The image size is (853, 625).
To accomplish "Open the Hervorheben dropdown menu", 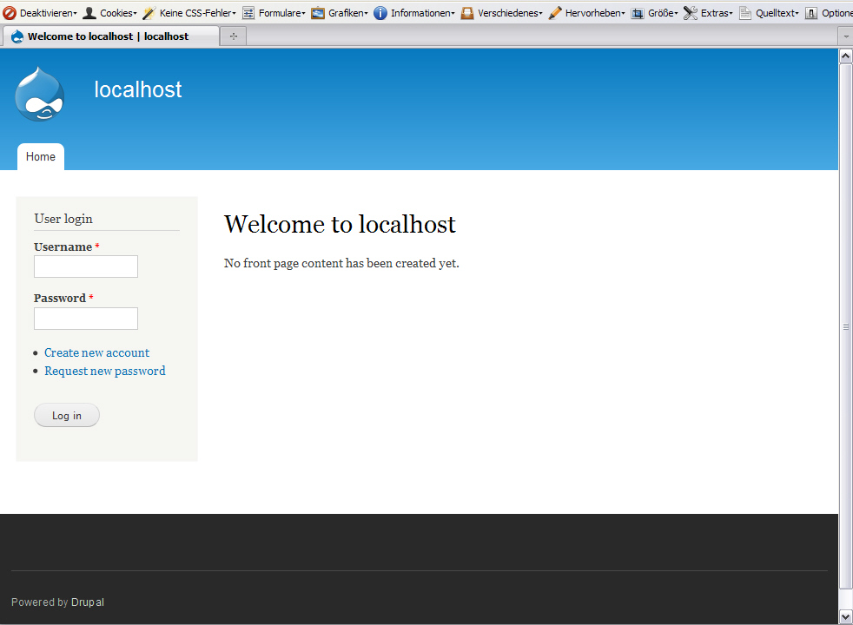I will (x=595, y=13).
